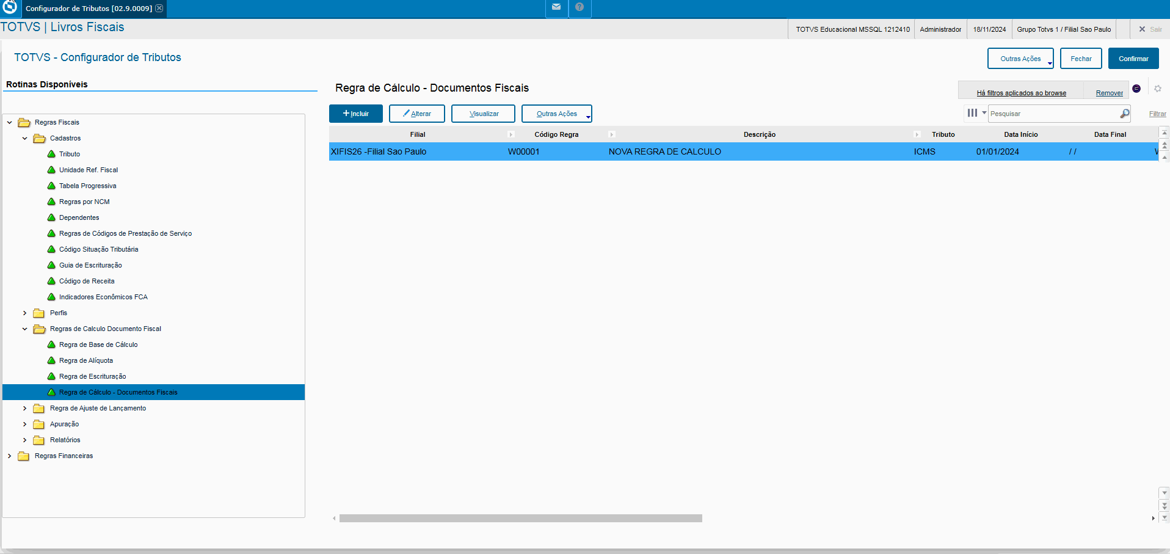The image size is (1170, 554).
Task: Expand the Regras Financeiras chevron
Action: (9, 456)
